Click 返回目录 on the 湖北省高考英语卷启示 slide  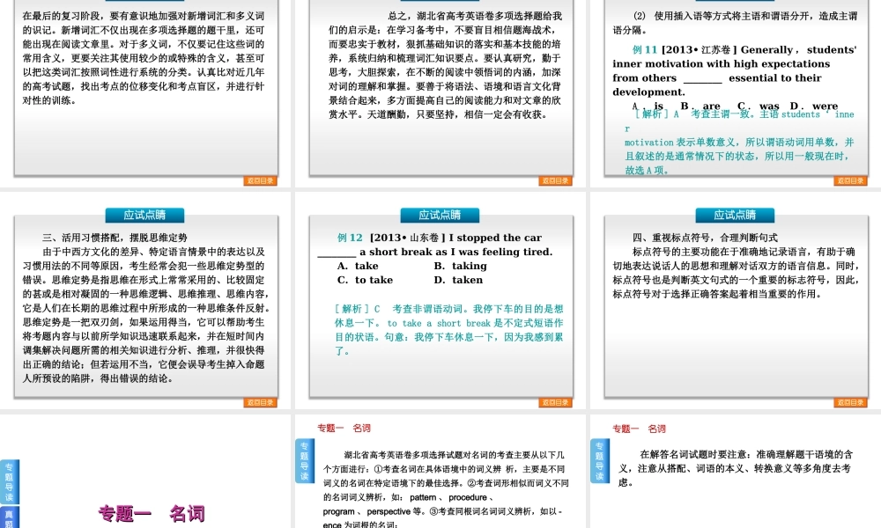click(555, 180)
